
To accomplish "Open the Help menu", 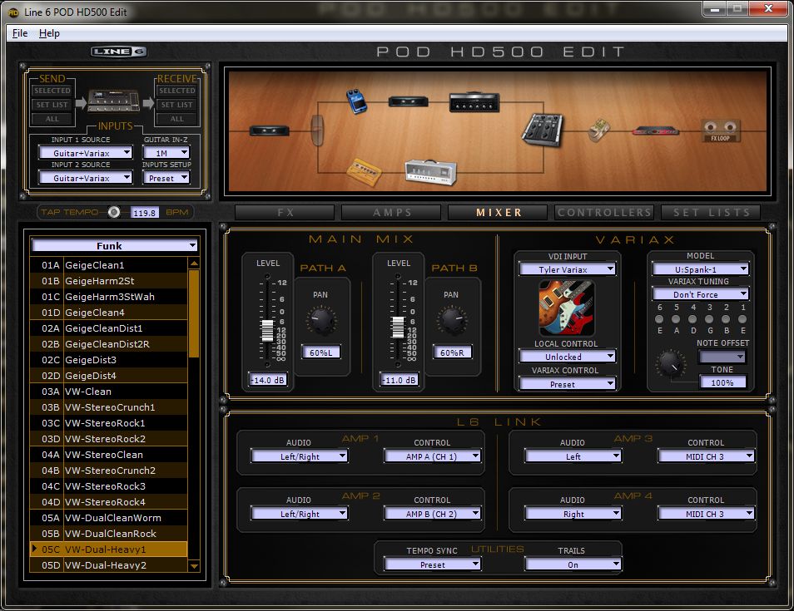I will [49, 33].
